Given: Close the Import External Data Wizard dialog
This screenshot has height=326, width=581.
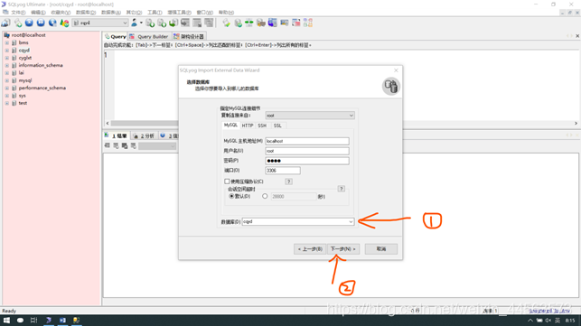Looking at the screenshot, I should [396, 70].
